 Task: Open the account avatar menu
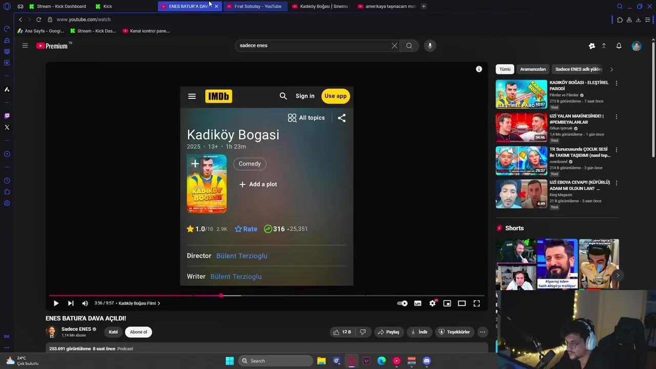pyautogui.click(x=637, y=46)
